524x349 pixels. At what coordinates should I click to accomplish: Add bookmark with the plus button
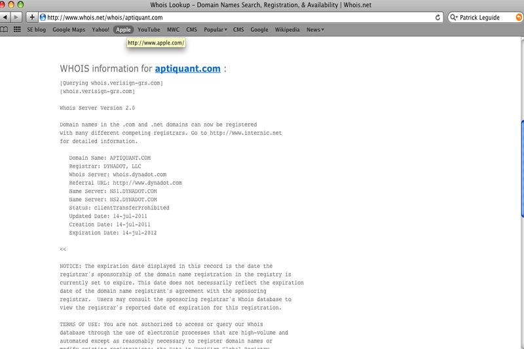(31, 18)
